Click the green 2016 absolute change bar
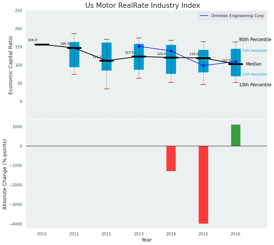Viewport: 274px width, 245px height. pos(236,135)
